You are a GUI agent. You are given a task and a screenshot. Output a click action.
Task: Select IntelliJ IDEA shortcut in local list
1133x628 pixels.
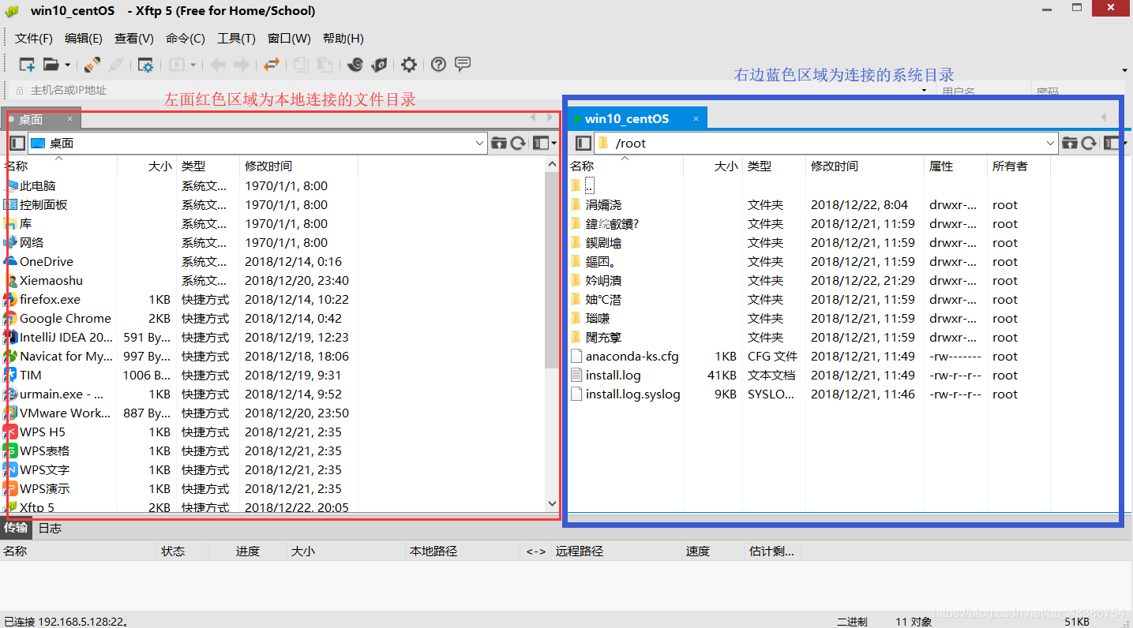coord(66,338)
